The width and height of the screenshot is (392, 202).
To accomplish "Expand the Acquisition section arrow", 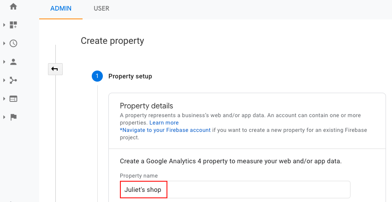I will [x=4, y=80].
